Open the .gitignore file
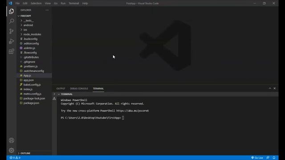Viewport: 285px width, 160px height. 34,62
